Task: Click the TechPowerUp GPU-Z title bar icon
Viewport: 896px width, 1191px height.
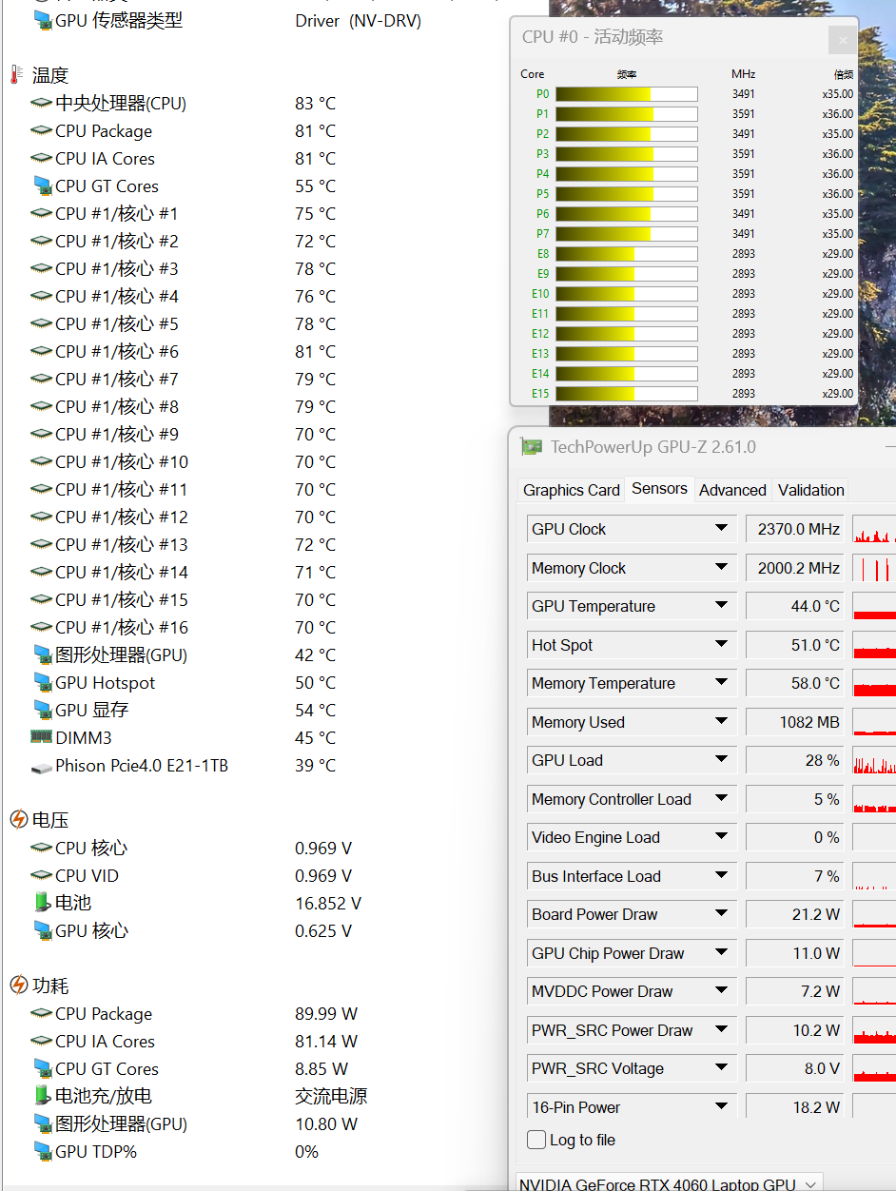Action: pos(532,447)
